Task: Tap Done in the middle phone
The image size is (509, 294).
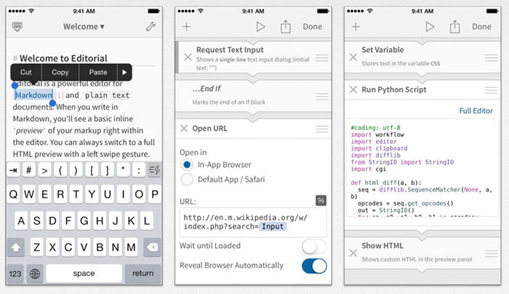Action: [x=312, y=27]
